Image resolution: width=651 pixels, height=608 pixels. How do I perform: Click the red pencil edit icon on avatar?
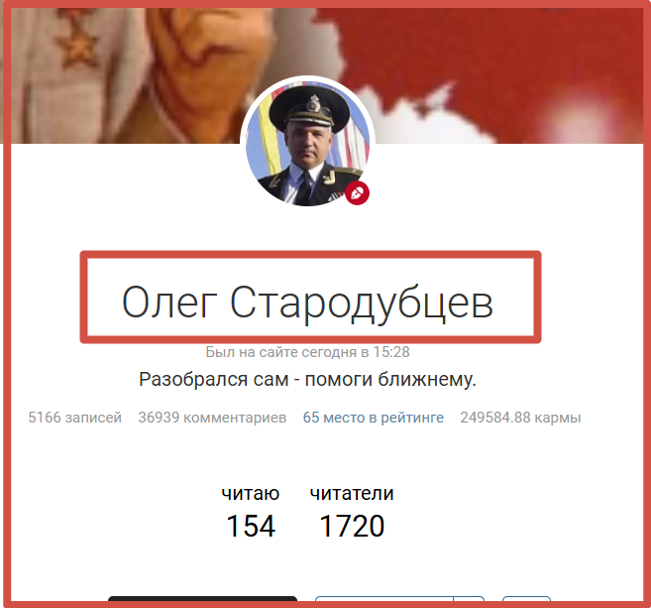tap(357, 193)
